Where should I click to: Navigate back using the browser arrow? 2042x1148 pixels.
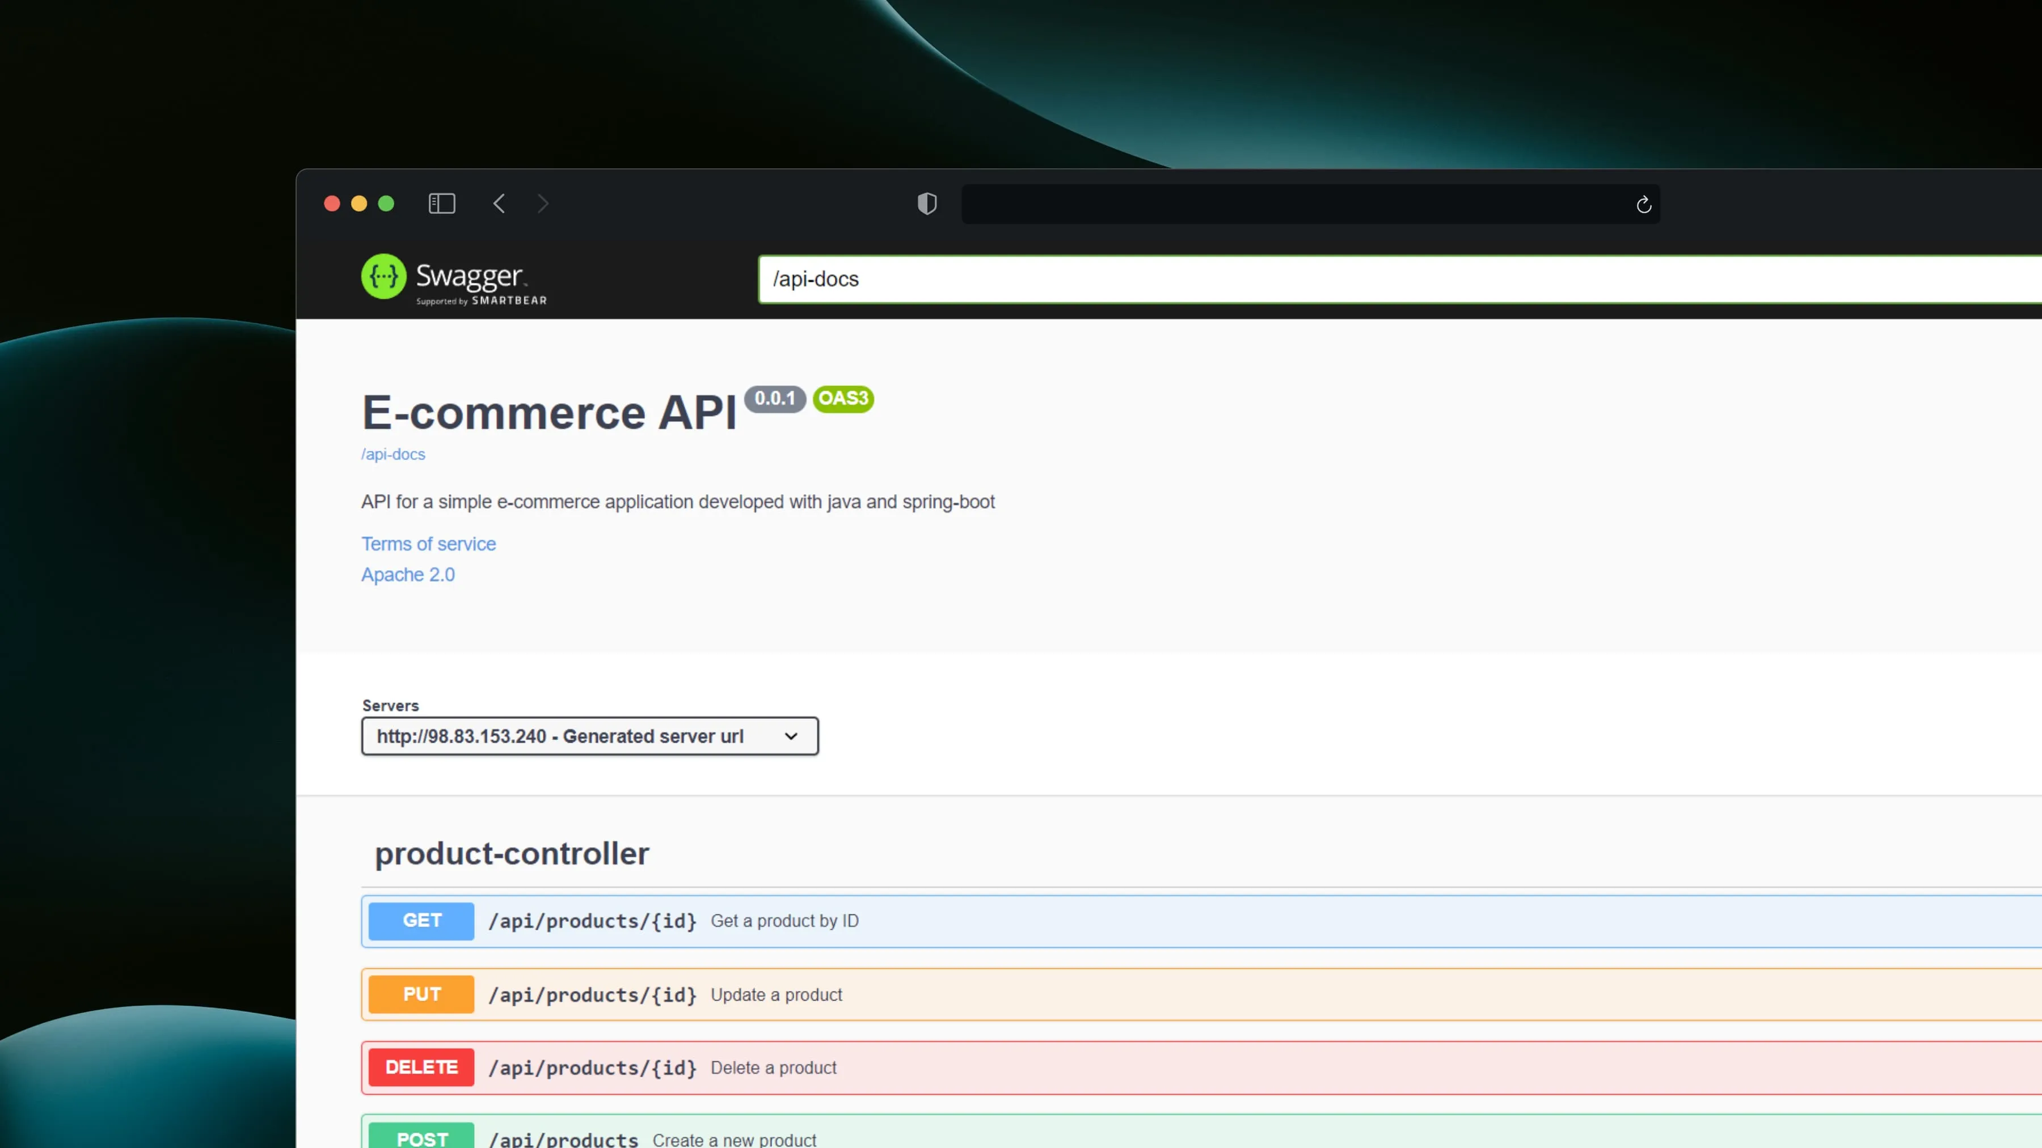tap(499, 204)
